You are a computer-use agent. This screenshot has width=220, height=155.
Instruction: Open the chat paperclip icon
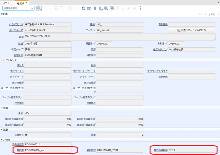(100, 9)
